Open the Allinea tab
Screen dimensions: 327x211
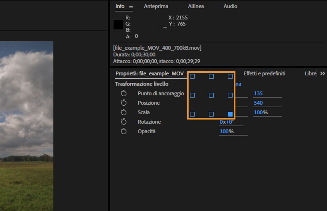196,6
